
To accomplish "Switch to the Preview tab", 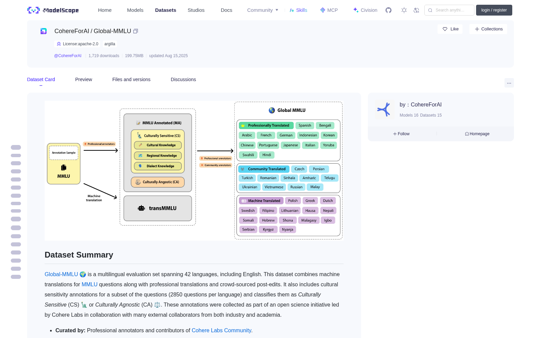I will [84, 79].
